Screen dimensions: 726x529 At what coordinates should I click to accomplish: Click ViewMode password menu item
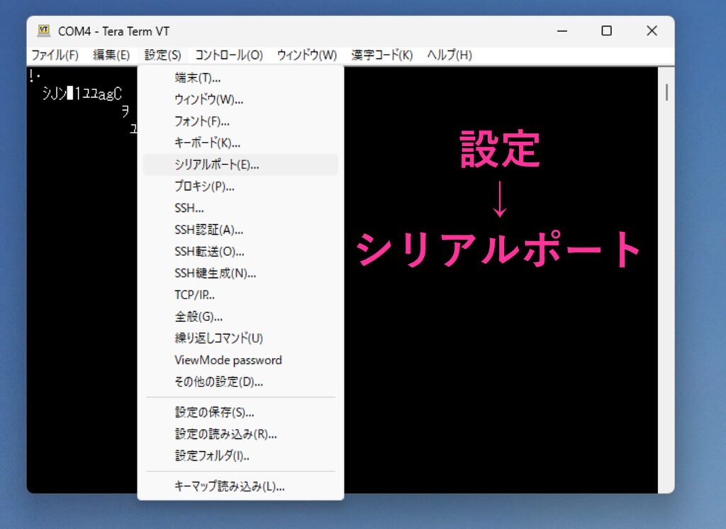[x=228, y=360]
